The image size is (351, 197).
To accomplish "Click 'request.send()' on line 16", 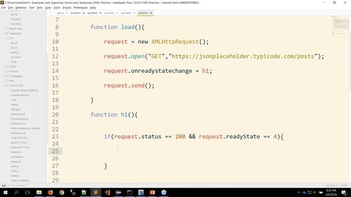I will click(129, 85).
